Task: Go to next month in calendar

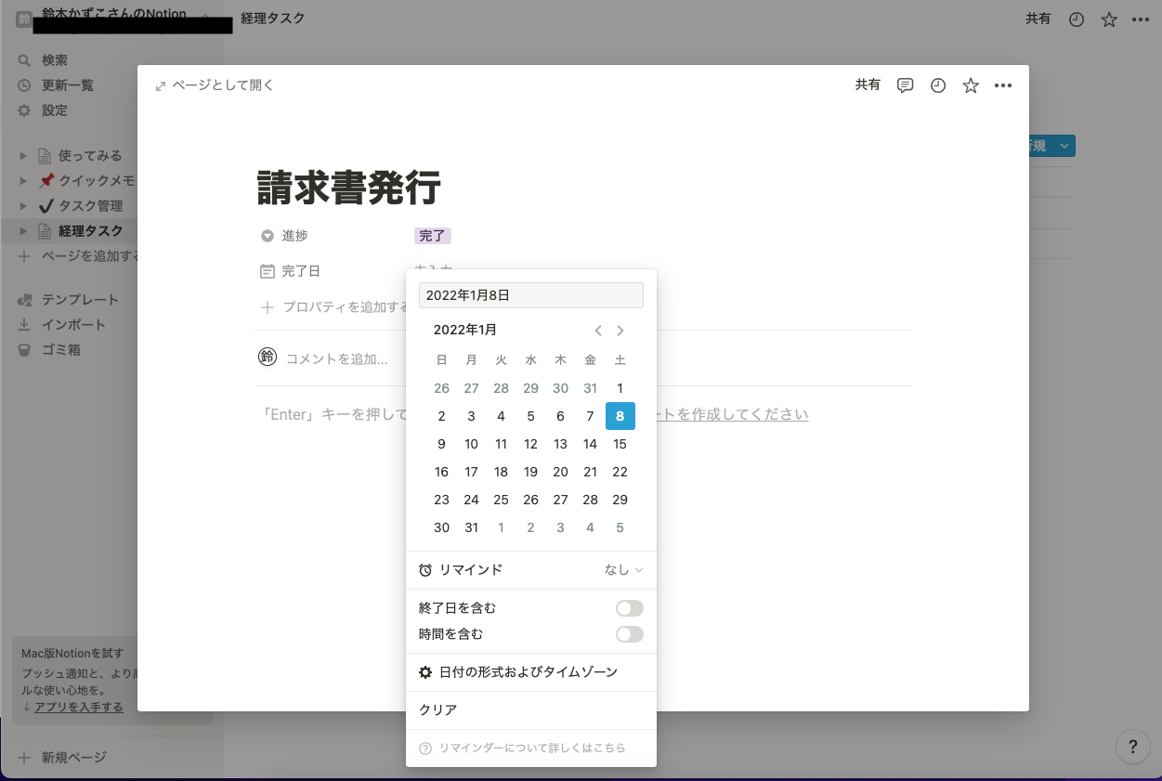Action: pyautogui.click(x=620, y=331)
